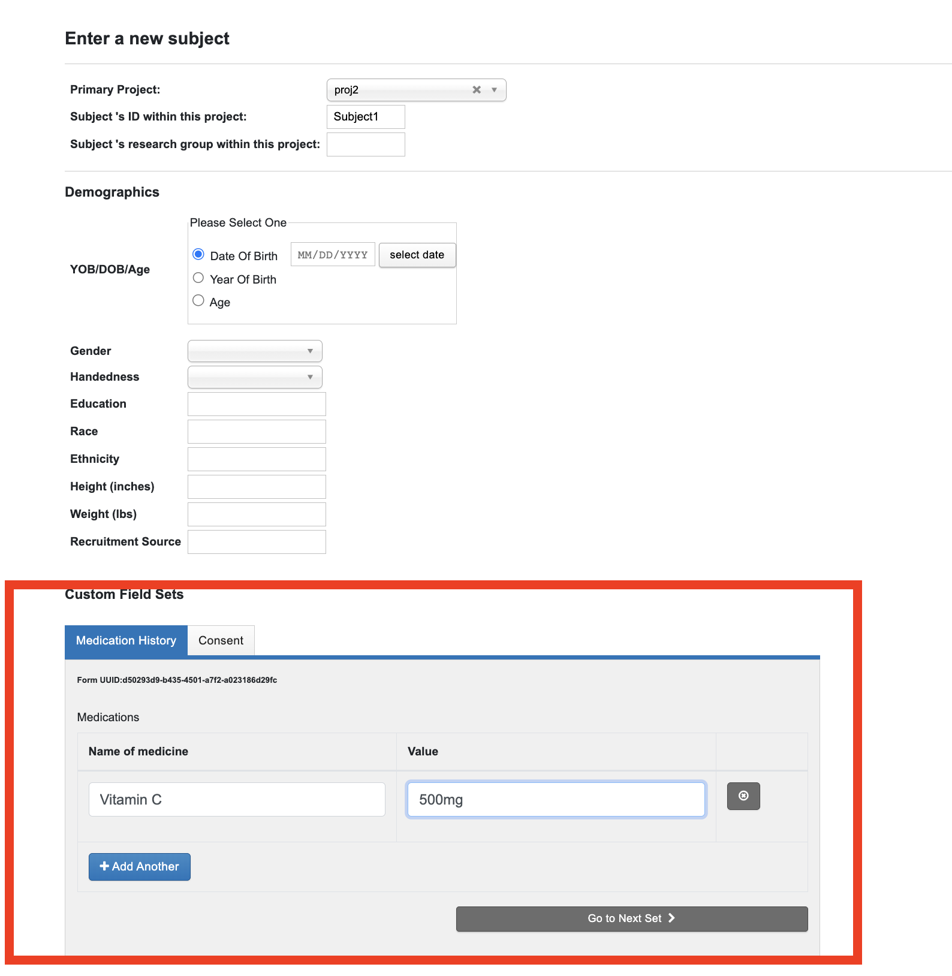The width and height of the screenshot is (952, 976).
Task: Click the Recruitment Source field
Action: click(x=257, y=542)
